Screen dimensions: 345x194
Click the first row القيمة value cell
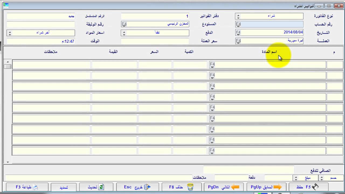[x=115, y=65]
